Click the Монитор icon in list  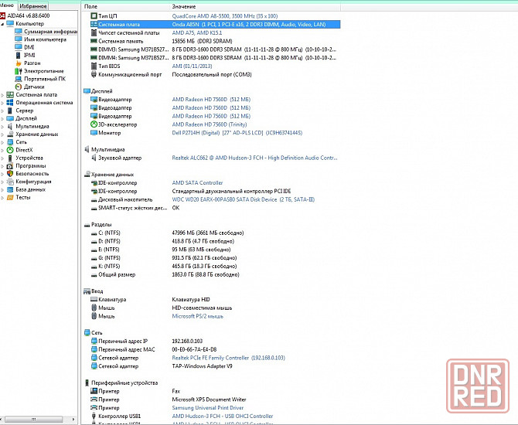pos(94,133)
